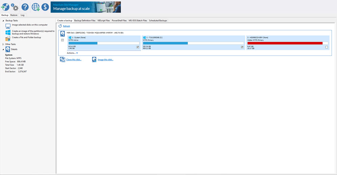The height and width of the screenshot is (175, 337).
Task: Click the dollar sign purchase icon
Action: pos(45,7)
